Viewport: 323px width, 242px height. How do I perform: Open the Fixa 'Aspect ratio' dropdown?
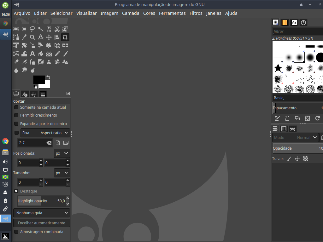pos(45,133)
